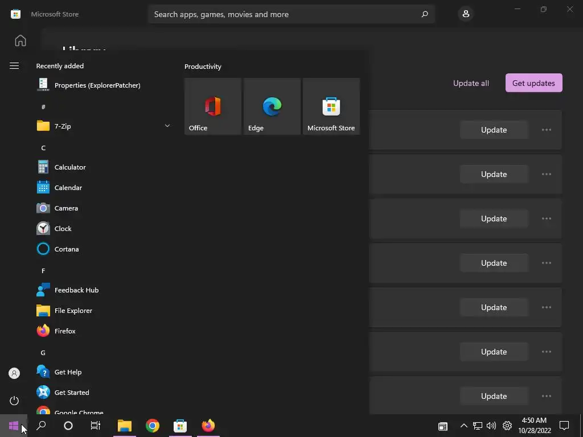583x437 pixels.
Task: Open the volume tray icon
Action: coord(491,426)
